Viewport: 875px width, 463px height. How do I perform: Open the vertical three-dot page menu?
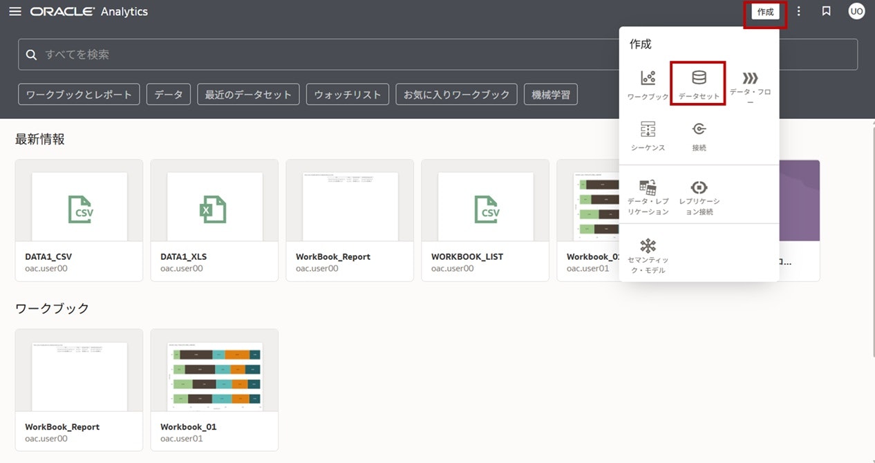pos(799,12)
